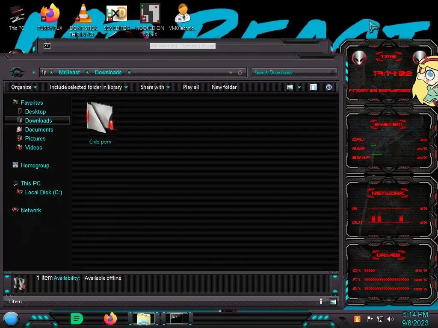This screenshot has width=438, height=328.
Task: Create a New folder
Action: pos(224,87)
